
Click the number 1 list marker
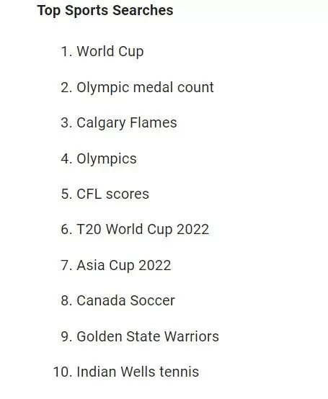coord(67,51)
